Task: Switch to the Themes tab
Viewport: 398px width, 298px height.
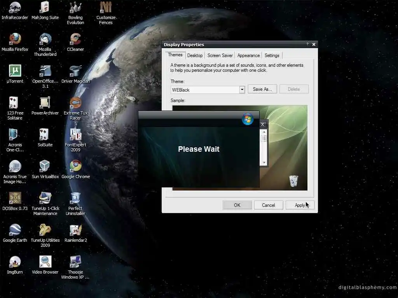Action: click(x=175, y=55)
